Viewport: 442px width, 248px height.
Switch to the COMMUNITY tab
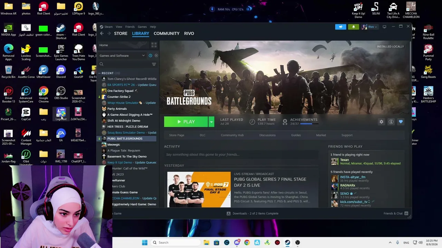tap(166, 33)
